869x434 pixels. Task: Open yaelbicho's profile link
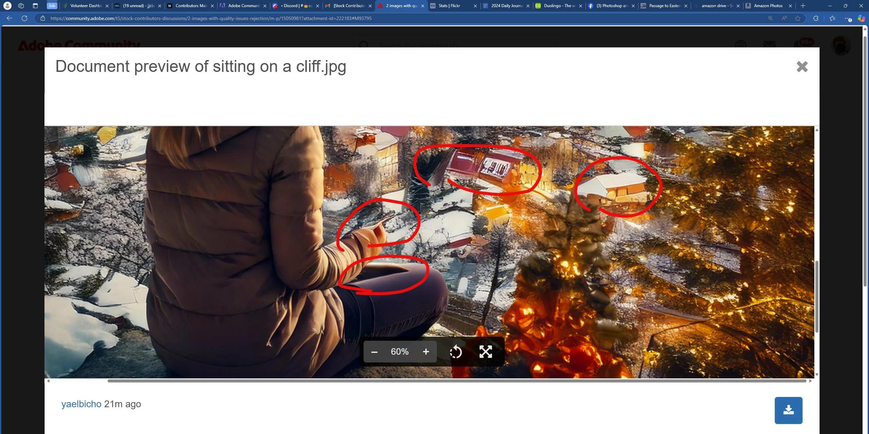pos(81,404)
